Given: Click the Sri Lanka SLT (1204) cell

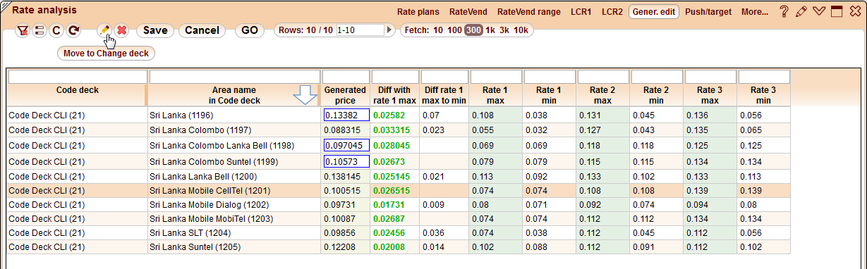Looking at the screenshot, I should pyautogui.click(x=234, y=232).
